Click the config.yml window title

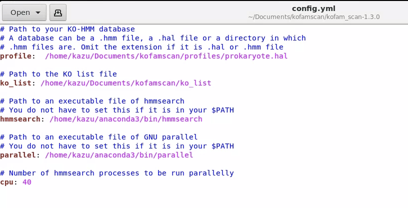(x=313, y=8)
